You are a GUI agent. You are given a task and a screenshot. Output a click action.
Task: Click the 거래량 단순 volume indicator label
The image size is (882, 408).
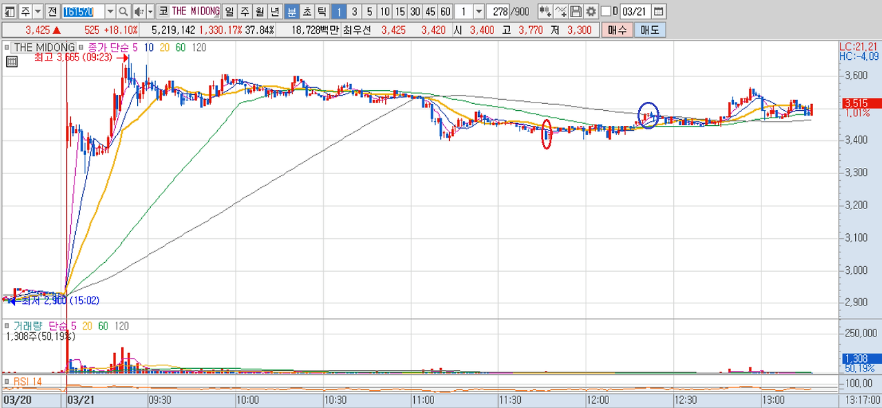(x=42, y=325)
